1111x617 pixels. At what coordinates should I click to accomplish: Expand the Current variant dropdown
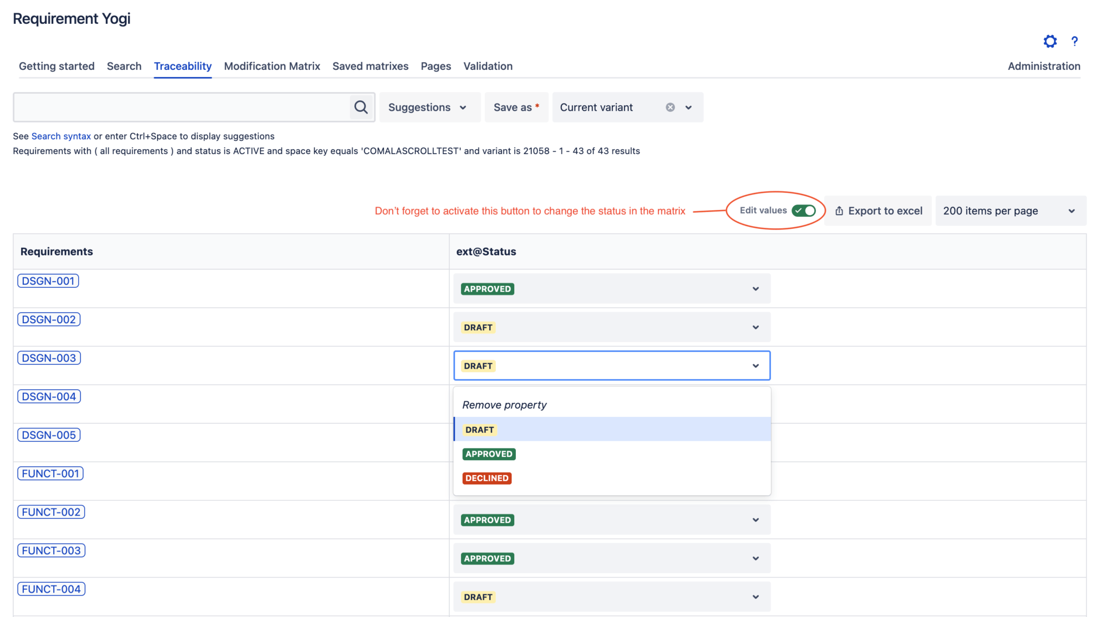pos(688,107)
